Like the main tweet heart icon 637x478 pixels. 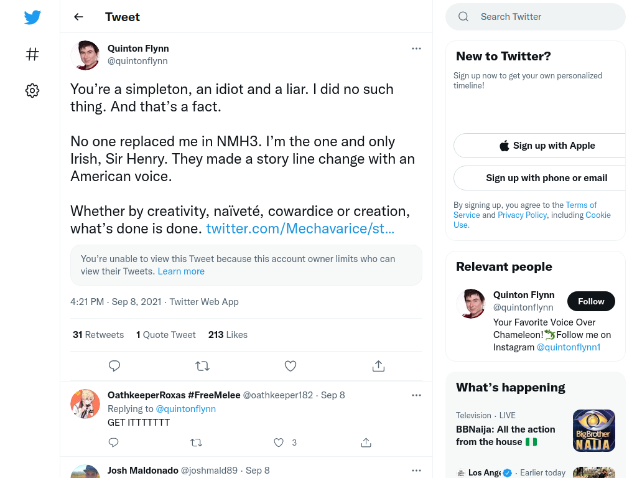pos(291,366)
